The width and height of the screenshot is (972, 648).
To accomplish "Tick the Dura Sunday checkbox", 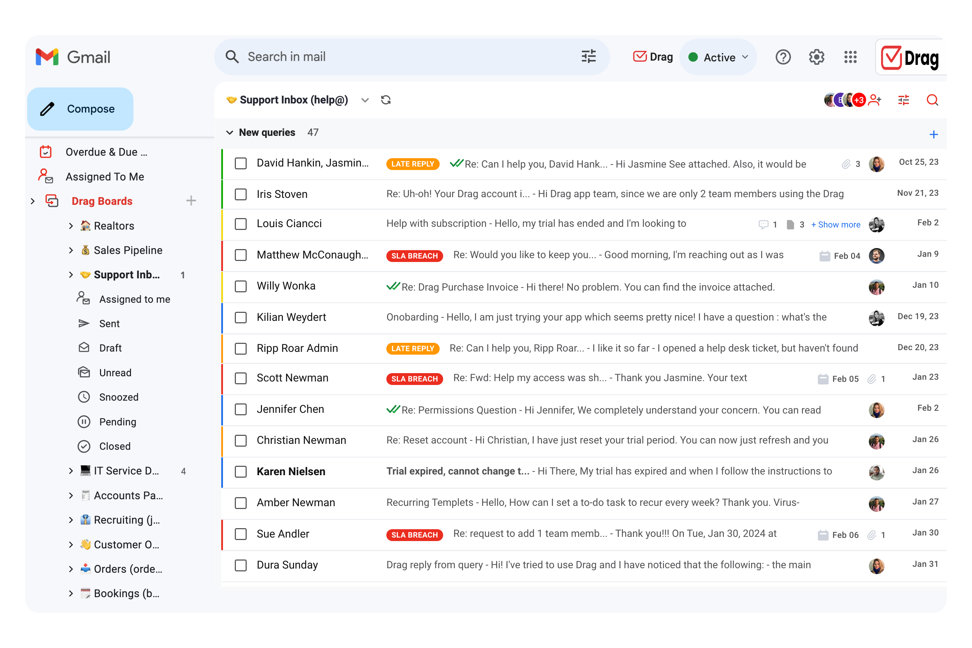I will click(240, 565).
